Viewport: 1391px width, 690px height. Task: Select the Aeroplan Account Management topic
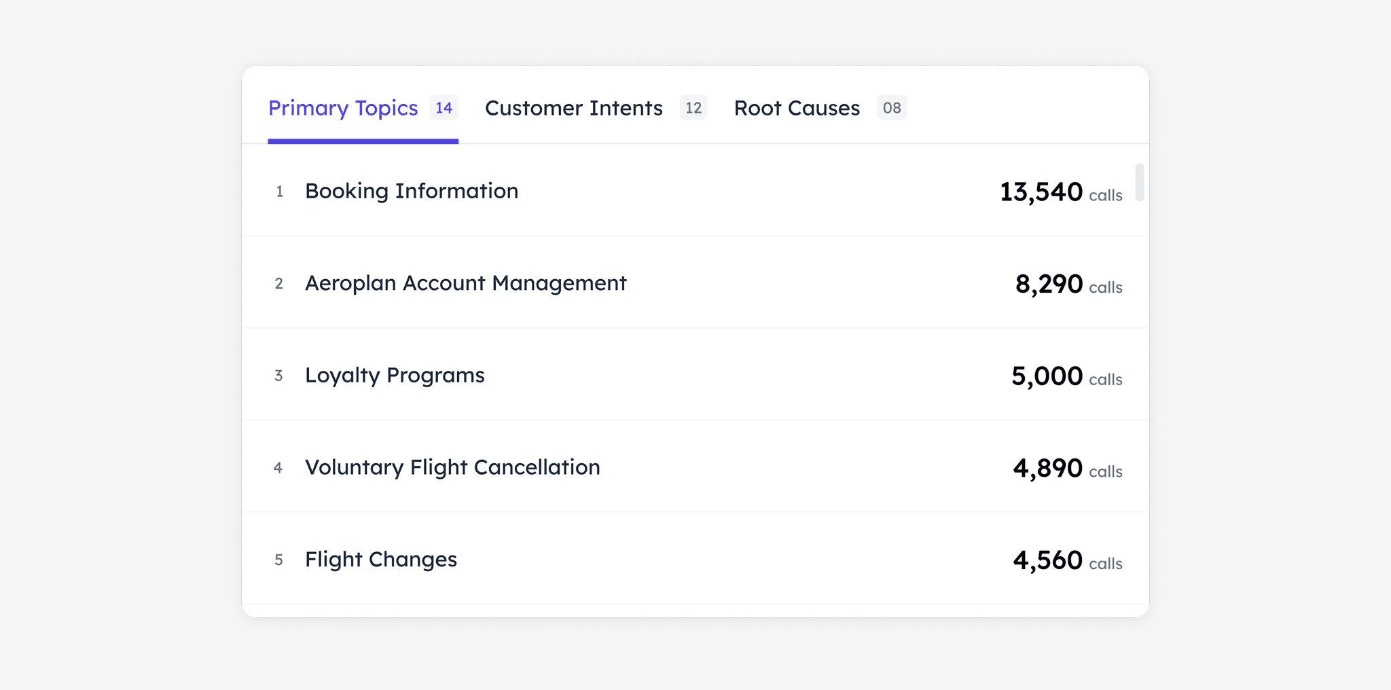pyautogui.click(x=466, y=283)
